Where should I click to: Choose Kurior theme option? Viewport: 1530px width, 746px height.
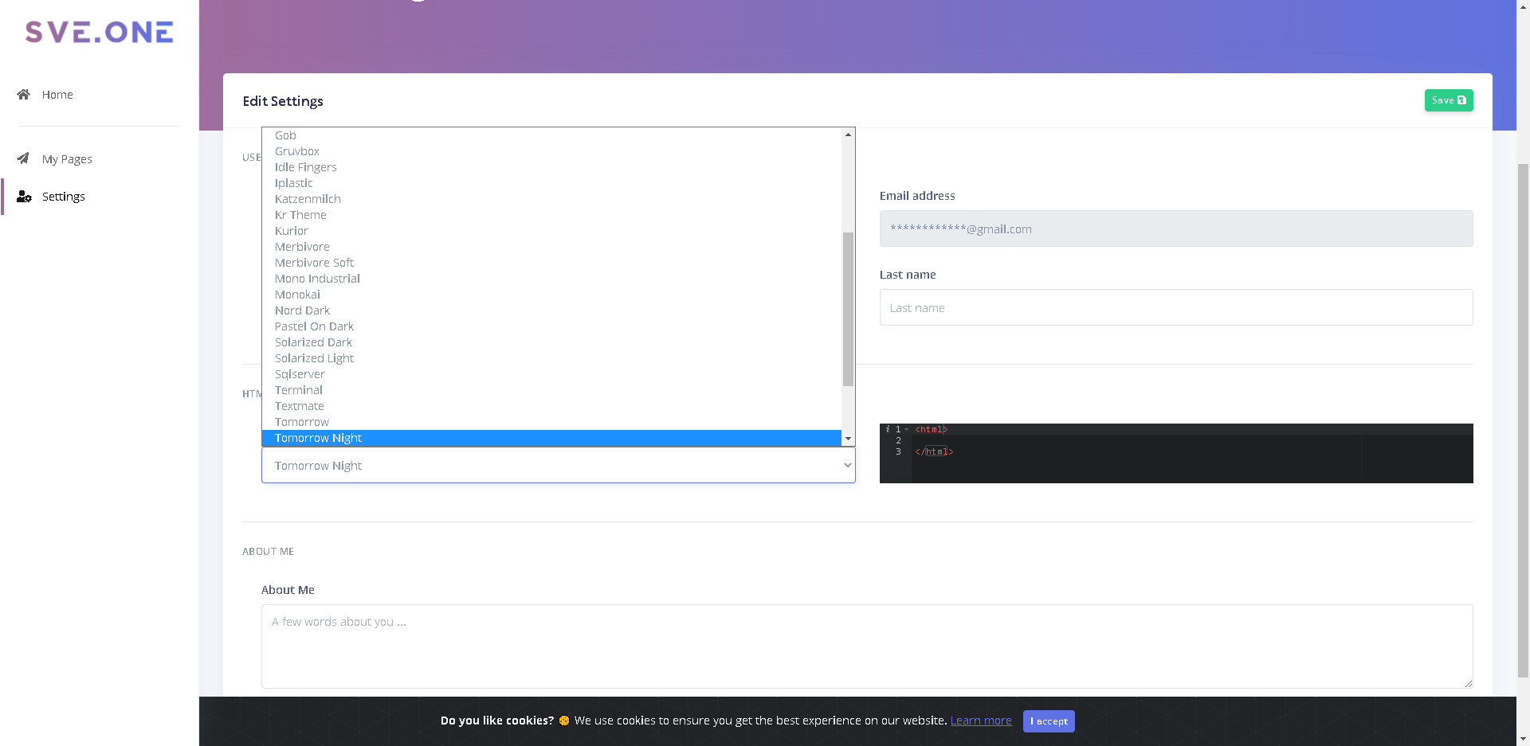pos(551,231)
